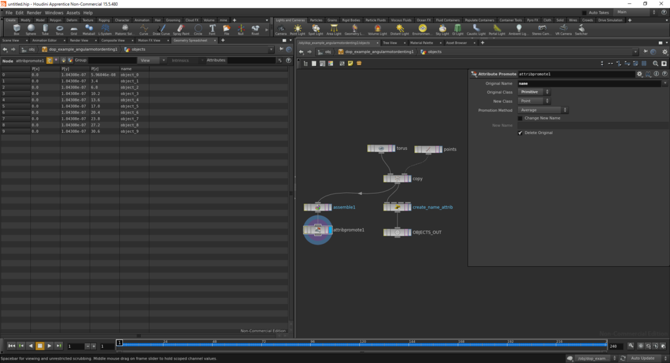The width and height of the screenshot is (670, 363).
Task: Click the Switcher shelf tool
Action: click(x=581, y=29)
